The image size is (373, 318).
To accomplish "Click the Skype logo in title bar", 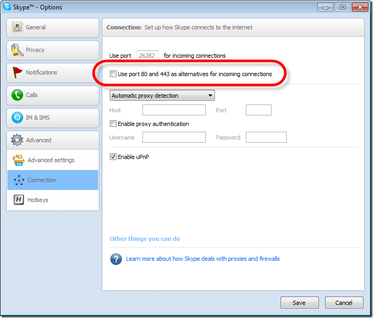I will [7, 6].
